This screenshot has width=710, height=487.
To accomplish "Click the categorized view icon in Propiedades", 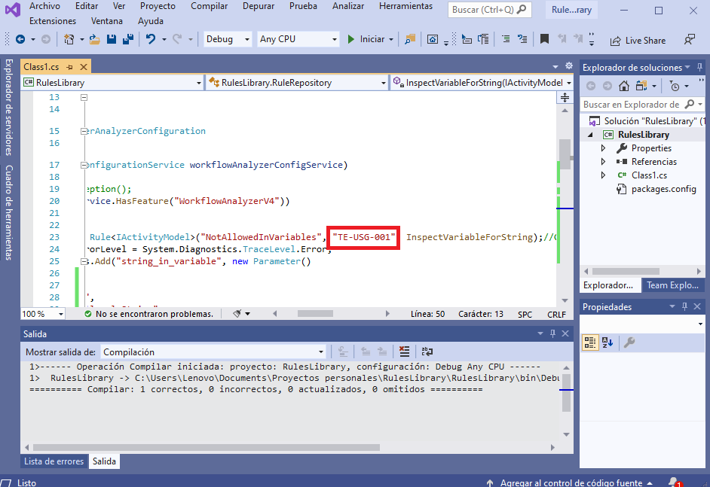I will (x=590, y=342).
